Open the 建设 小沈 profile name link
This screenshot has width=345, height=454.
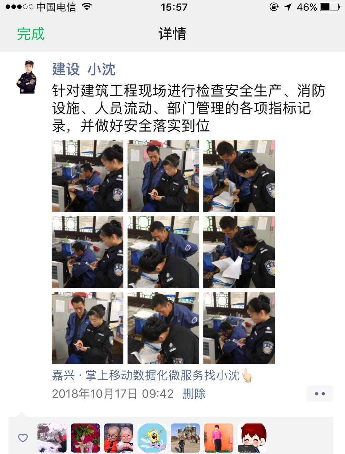[84, 69]
